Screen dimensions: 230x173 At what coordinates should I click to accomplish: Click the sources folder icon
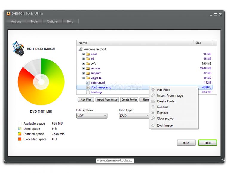point(88,68)
